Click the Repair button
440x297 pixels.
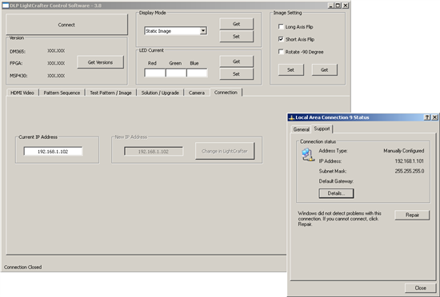point(412,215)
